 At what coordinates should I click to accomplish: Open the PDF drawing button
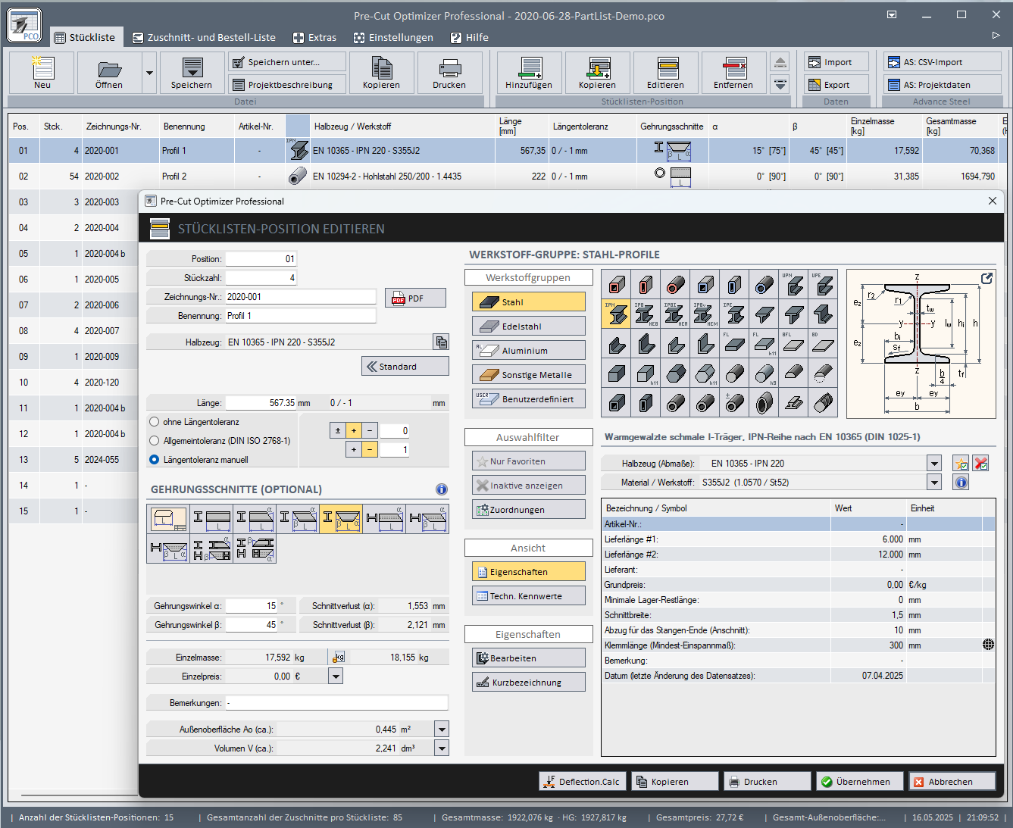[415, 298]
